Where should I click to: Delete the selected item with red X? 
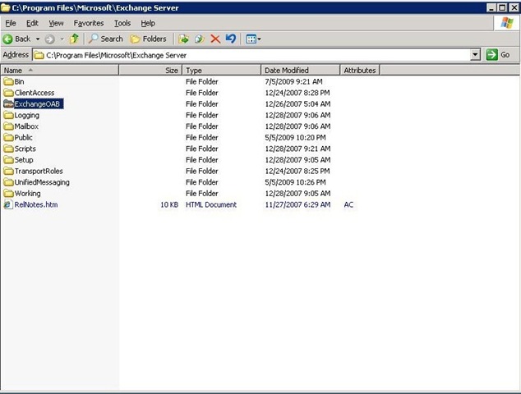click(x=215, y=39)
